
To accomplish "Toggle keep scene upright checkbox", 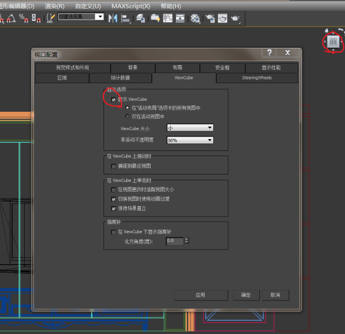I will point(113,208).
